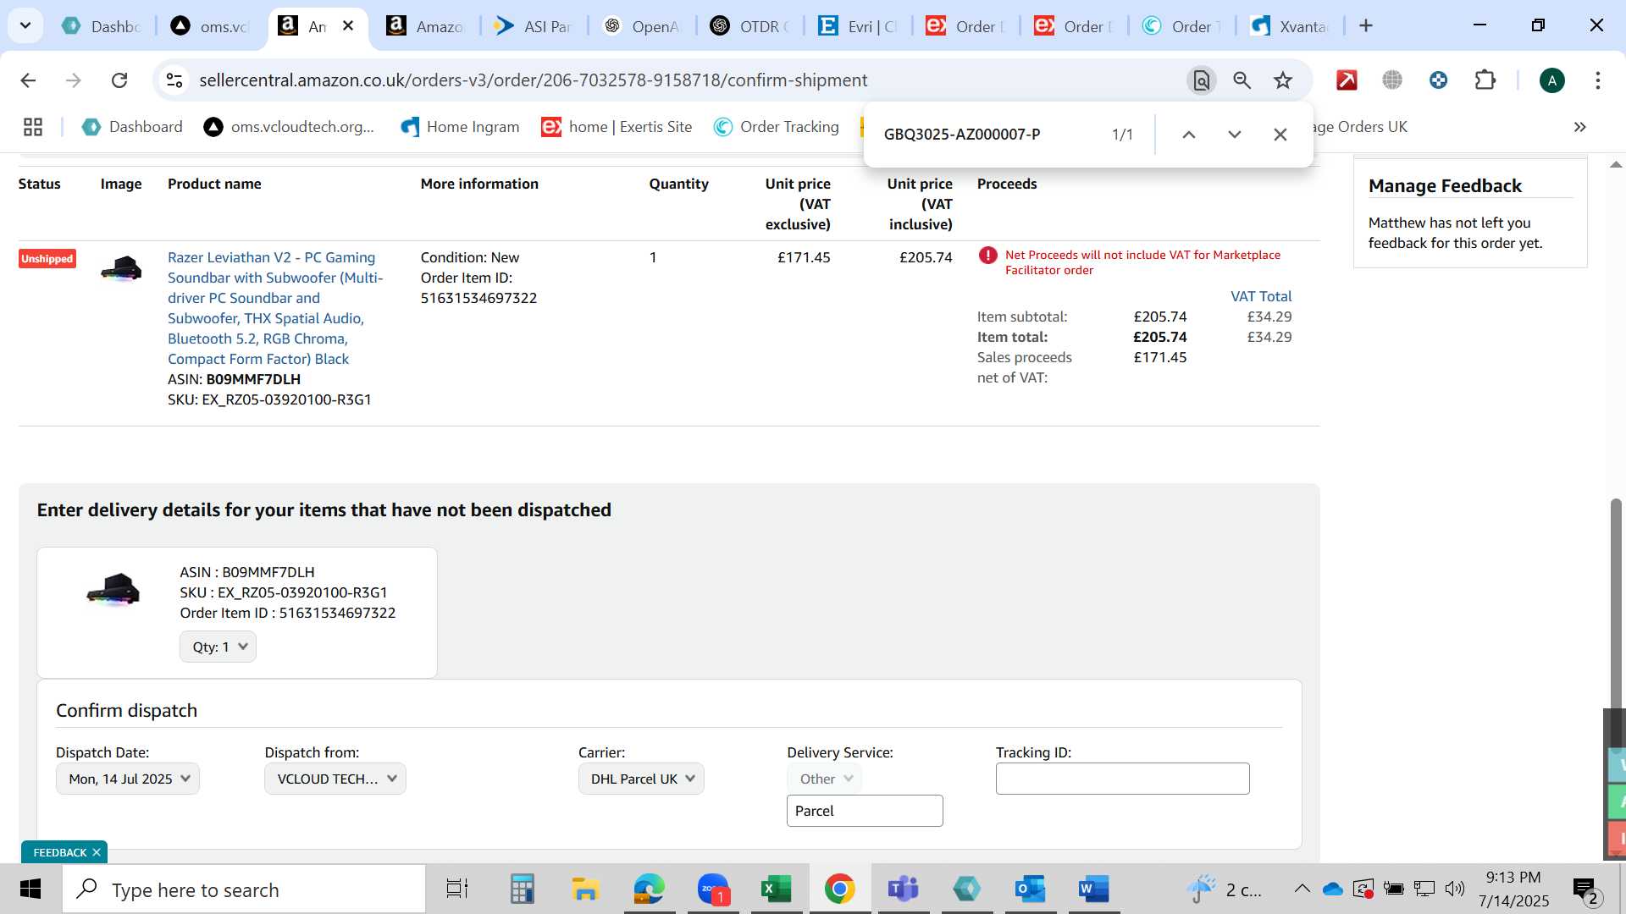Click the browser back arrow

[x=28, y=80]
